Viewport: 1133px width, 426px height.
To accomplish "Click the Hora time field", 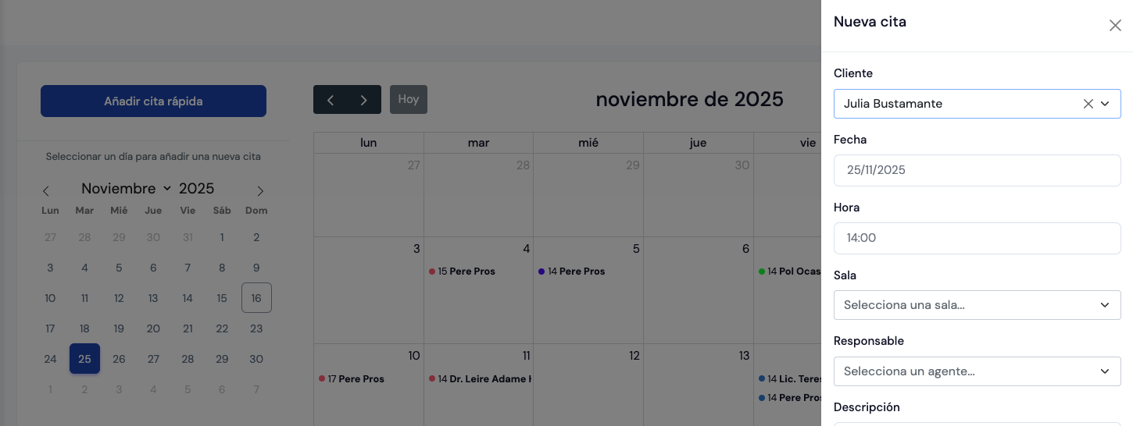I will tap(977, 238).
